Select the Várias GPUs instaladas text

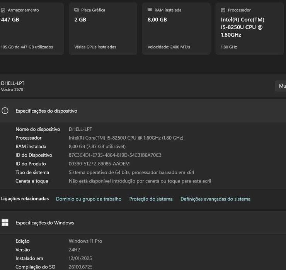tap(95, 47)
